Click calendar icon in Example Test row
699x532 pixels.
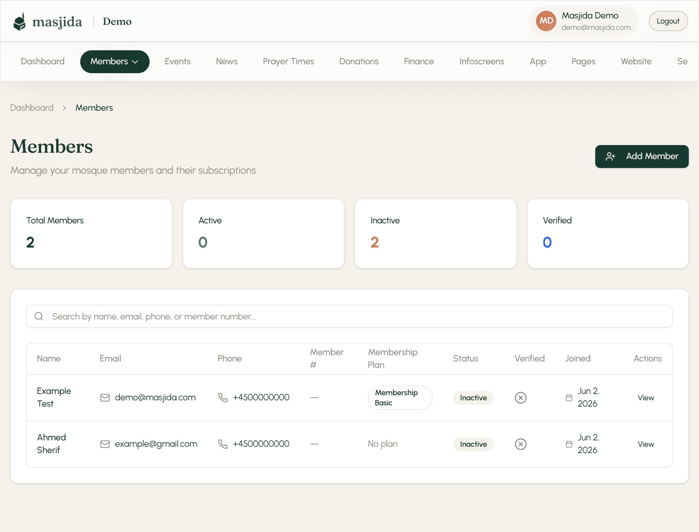569,398
